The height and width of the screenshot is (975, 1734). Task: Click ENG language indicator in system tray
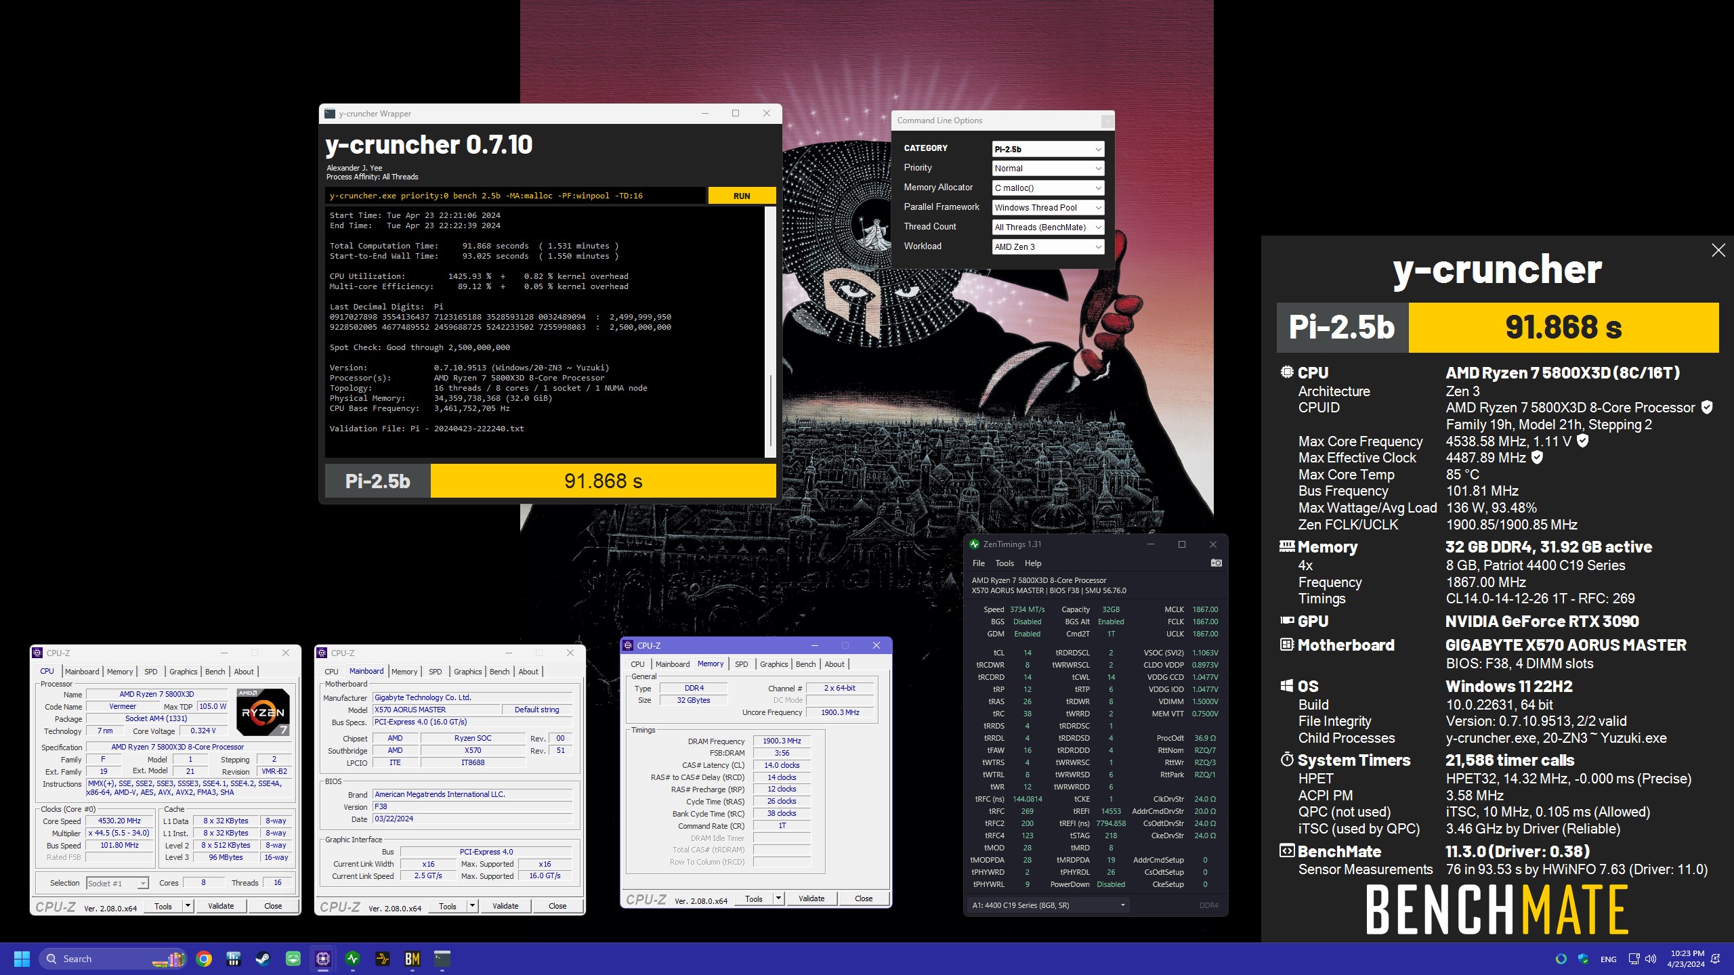[x=1608, y=959]
